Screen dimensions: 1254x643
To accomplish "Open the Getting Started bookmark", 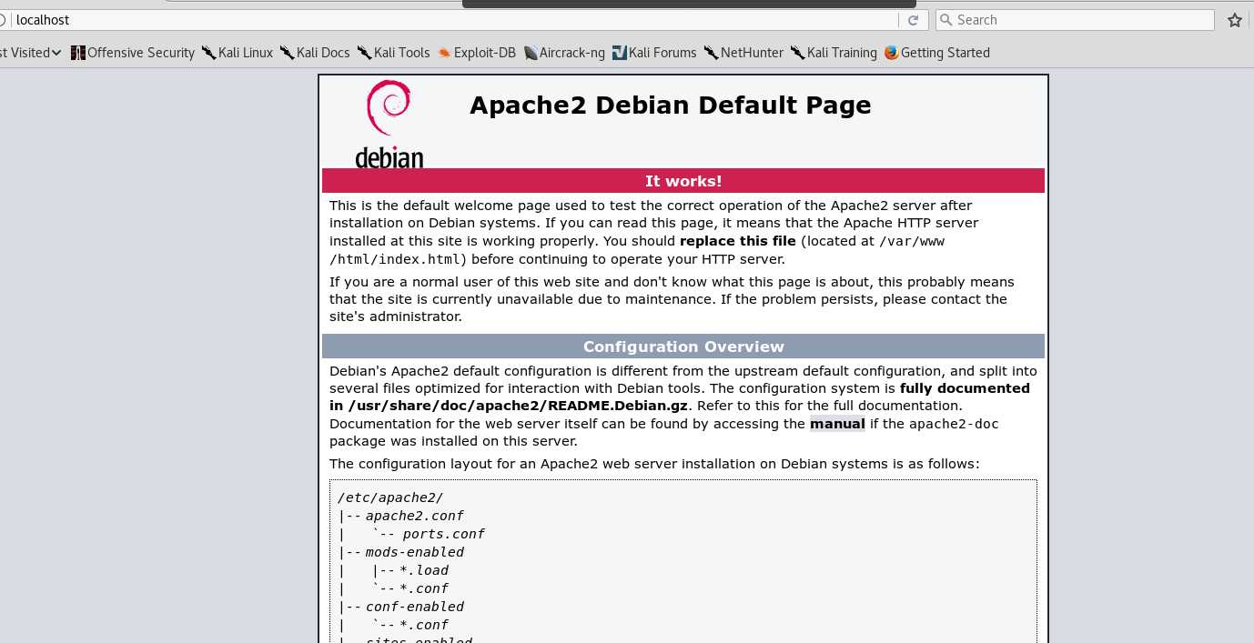I will tap(937, 53).
